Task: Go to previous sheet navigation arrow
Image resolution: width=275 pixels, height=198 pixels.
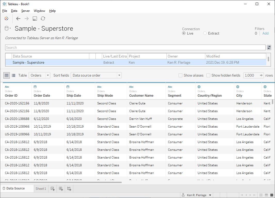Action: click(x=246, y=195)
